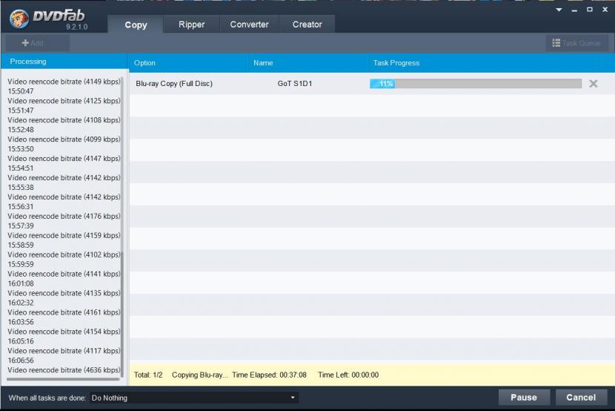This screenshot has height=411, width=615.
Task: Click the GoT S1D1 task name
Action: tap(295, 84)
